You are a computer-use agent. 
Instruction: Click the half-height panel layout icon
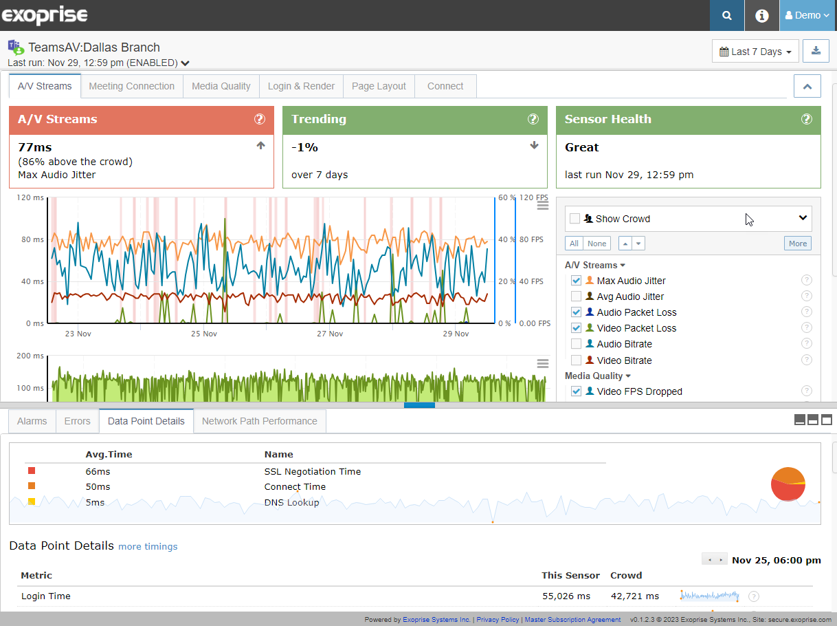[x=813, y=420]
